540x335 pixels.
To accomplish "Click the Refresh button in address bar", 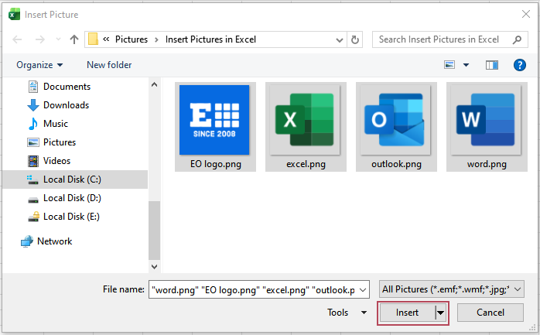I will tap(355, 39).
